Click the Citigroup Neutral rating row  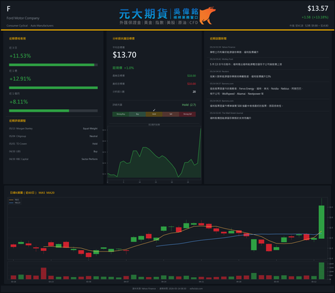[54, 136]
